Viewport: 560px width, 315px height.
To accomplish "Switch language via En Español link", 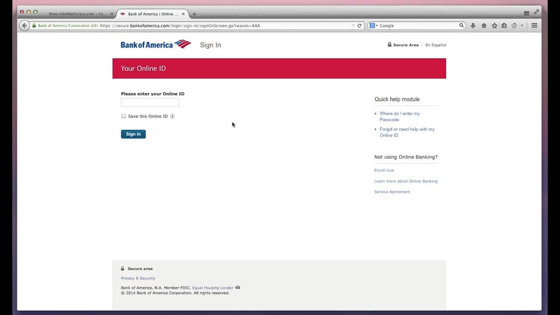I will coord(436,45).
